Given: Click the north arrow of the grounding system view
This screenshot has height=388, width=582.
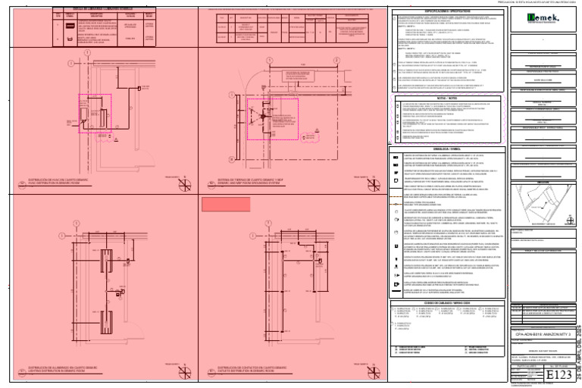Looking at the screenshot, I should pyautogui.click(x=374, y=185).
